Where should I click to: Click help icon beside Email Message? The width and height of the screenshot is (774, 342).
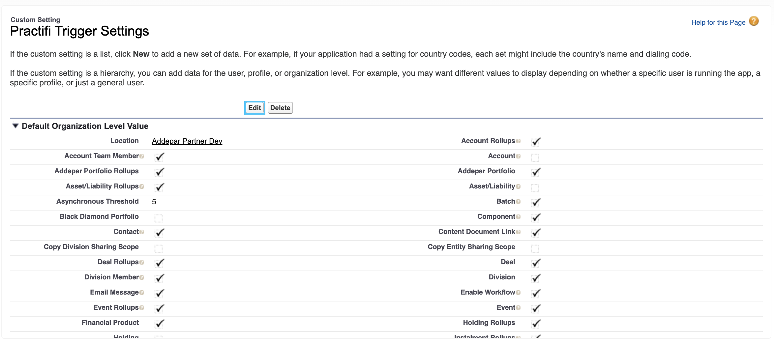click(x=142, y=293)
